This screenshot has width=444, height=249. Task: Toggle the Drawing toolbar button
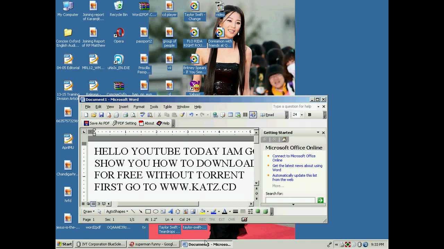(253, 115)
